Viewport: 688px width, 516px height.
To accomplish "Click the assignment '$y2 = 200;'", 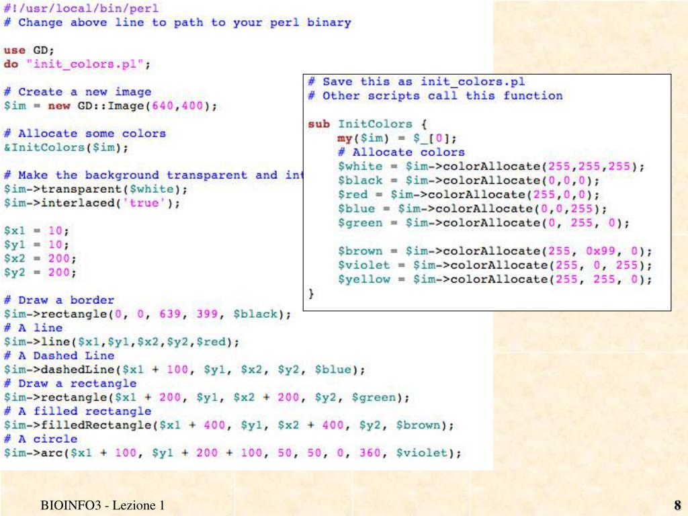I will [40, 273].
